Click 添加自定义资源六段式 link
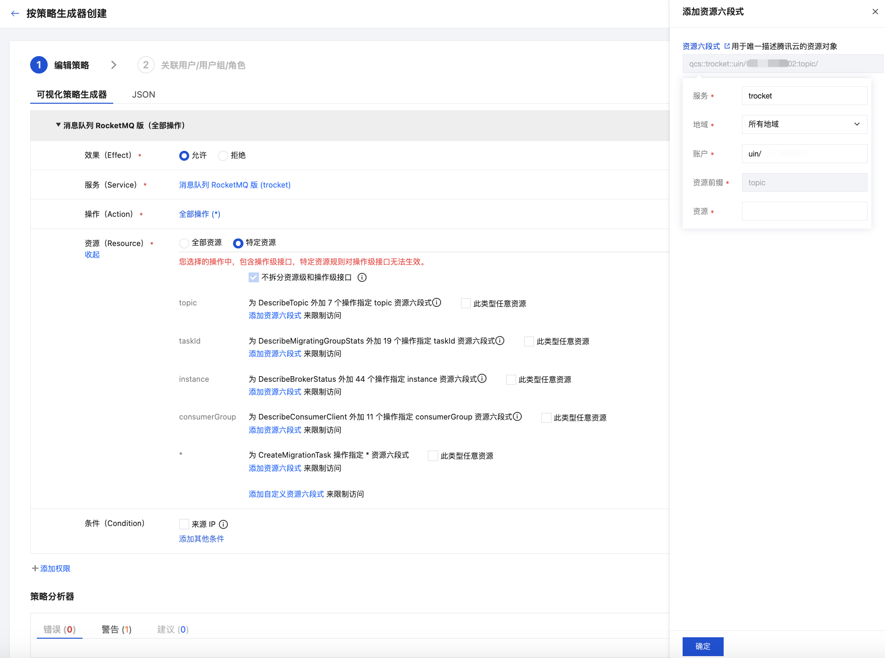 (x=286, y=494)
